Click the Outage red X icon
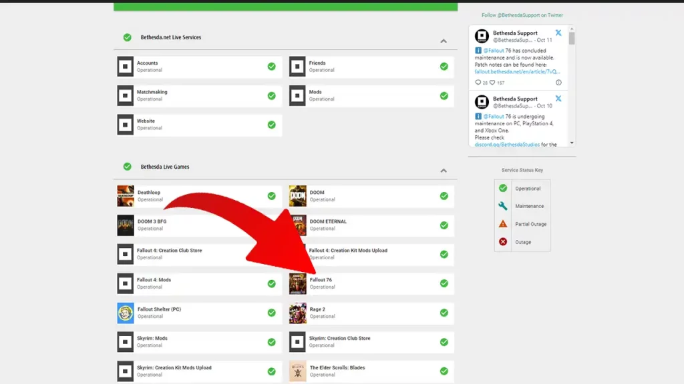The height and width of the screenshot is (384, 684). point(503,241)
